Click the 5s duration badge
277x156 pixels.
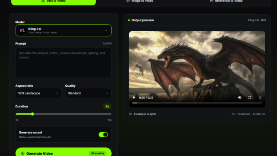point(107,106)
